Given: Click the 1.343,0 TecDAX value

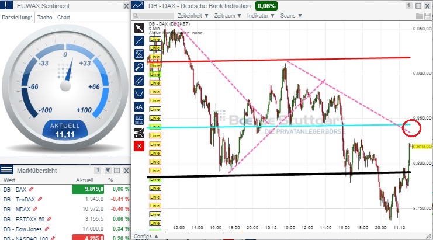Looking at the screenshot, I should 94,199.
